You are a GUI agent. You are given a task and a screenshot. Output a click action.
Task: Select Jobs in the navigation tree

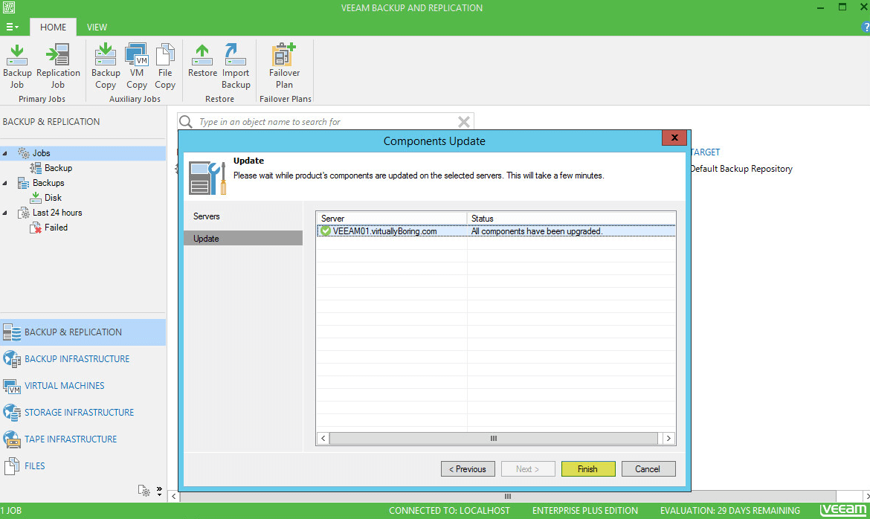[x=41, y=153]
